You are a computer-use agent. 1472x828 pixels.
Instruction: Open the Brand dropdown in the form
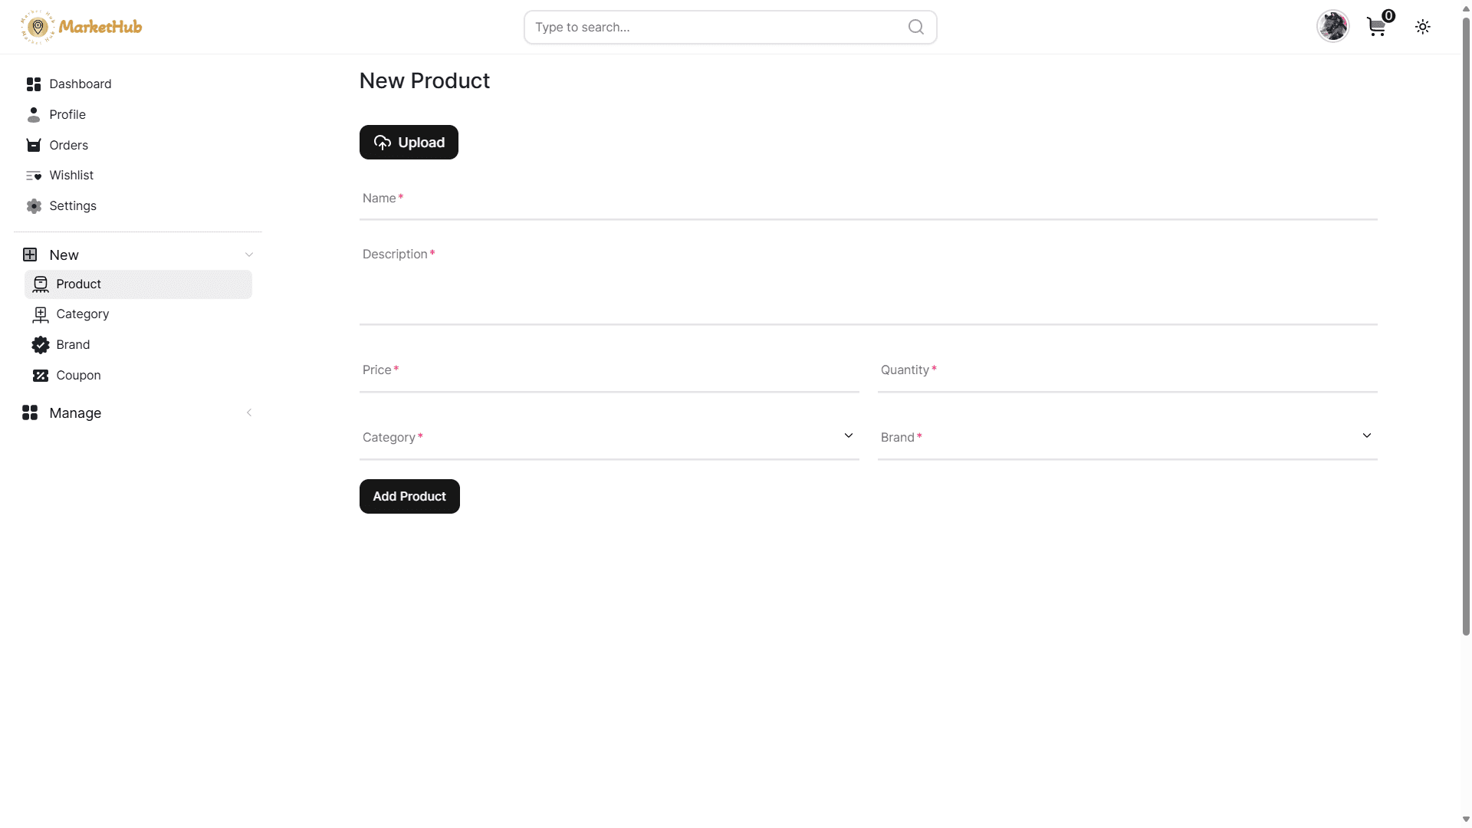(x=1128, y=437)
